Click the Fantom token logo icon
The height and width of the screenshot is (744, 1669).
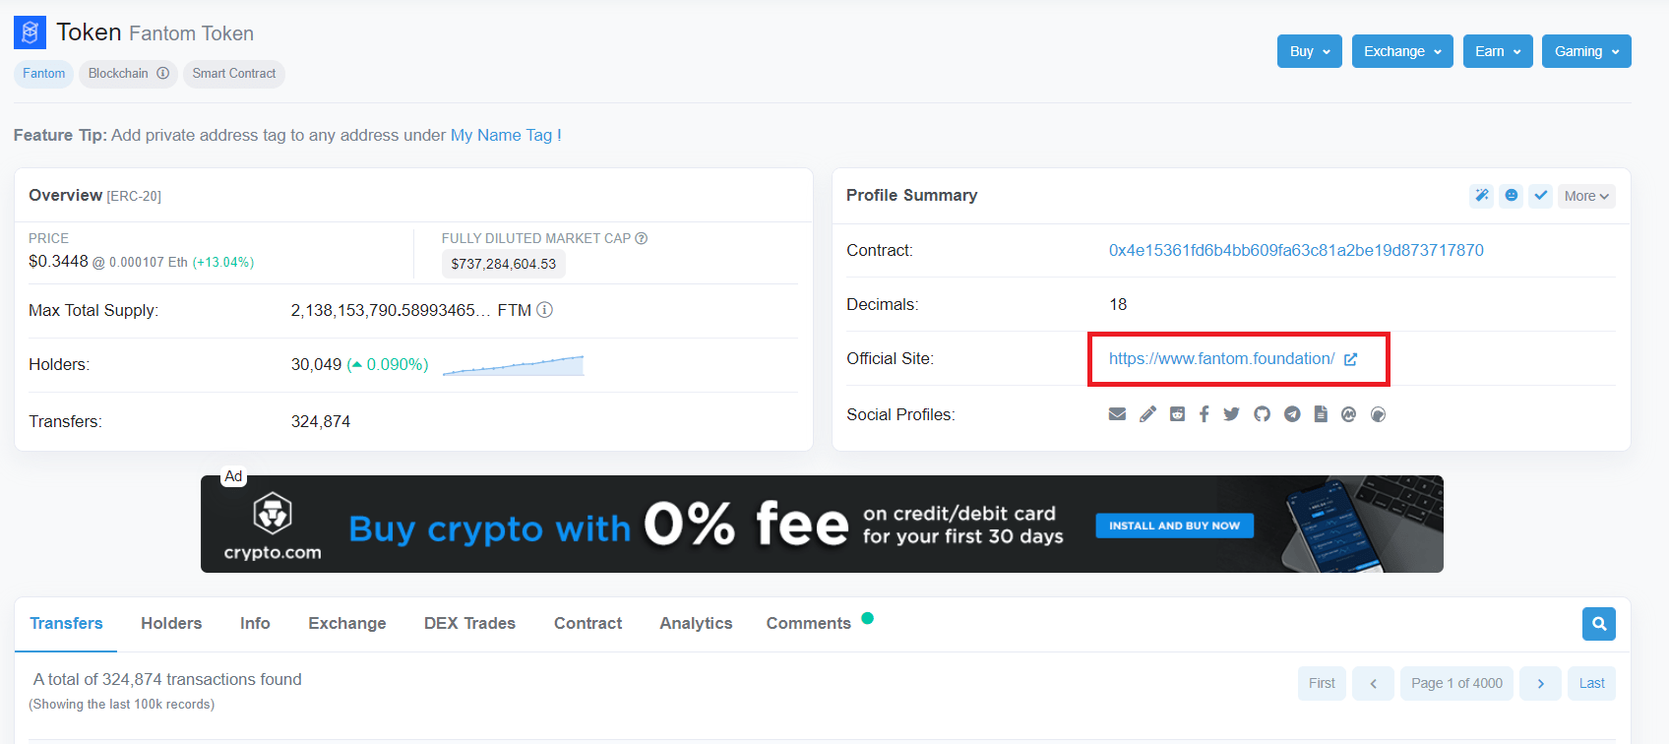30,32
